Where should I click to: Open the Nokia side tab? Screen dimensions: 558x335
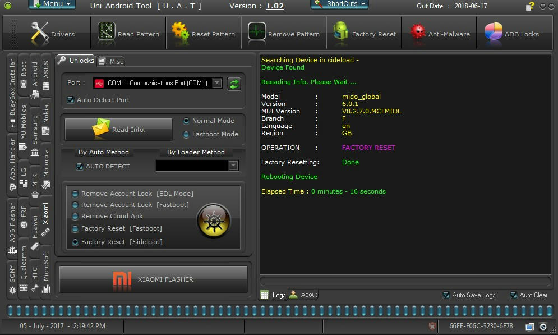pyautogui.click(x=46, y=120)
